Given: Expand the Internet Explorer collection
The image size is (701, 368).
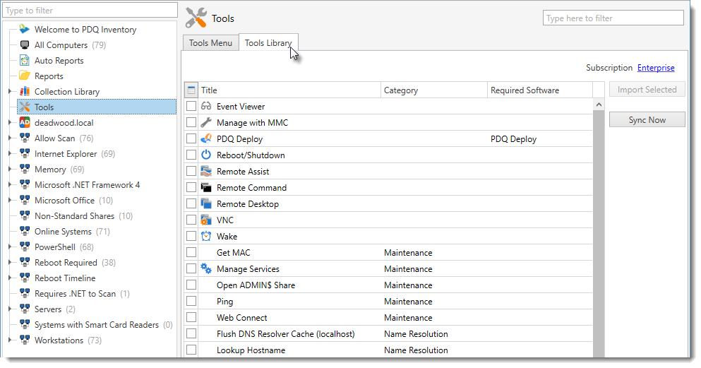Looking at the screenshot, I should (10, 153).
